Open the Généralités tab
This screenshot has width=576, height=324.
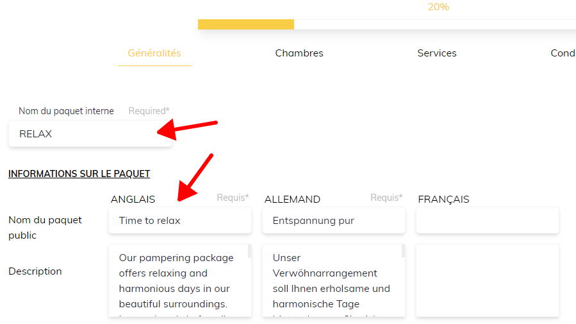154,53
